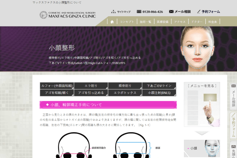This screenshot has width=237, height=158.
Task: Select the アゴを引っ込める button
Action: point(91,93)
